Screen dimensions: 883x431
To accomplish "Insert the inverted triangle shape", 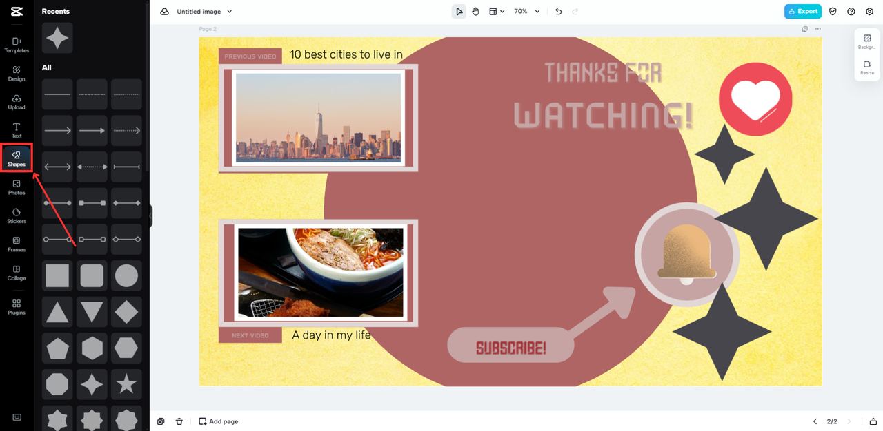I will coord(92,312).
